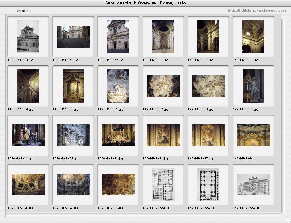Click the window resize grip corner

coord(288,220)
